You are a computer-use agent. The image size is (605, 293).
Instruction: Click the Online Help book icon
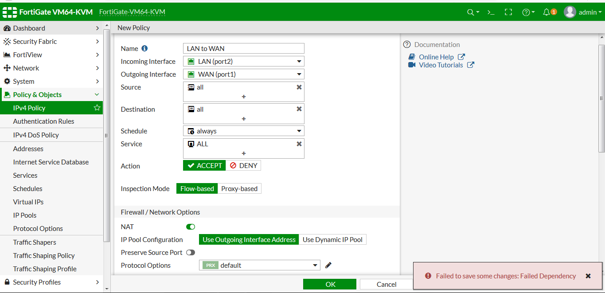(412, 57)
